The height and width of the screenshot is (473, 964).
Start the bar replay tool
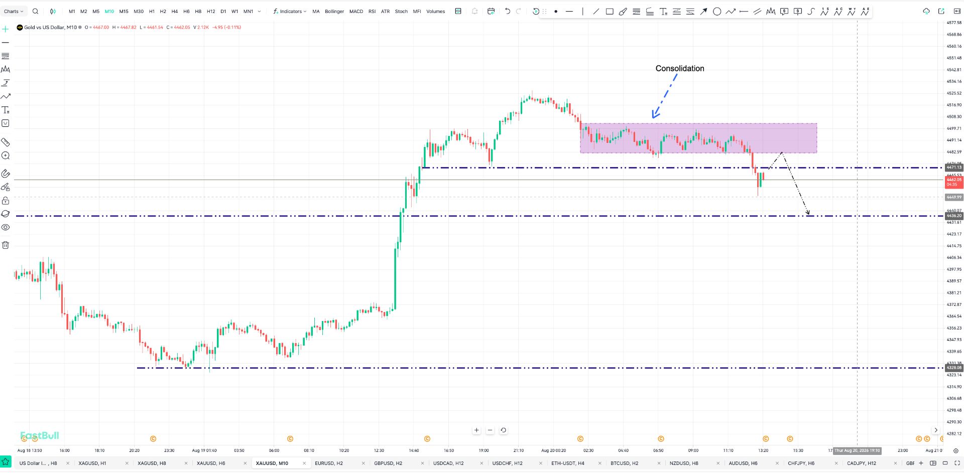click(x=536, y=11)
